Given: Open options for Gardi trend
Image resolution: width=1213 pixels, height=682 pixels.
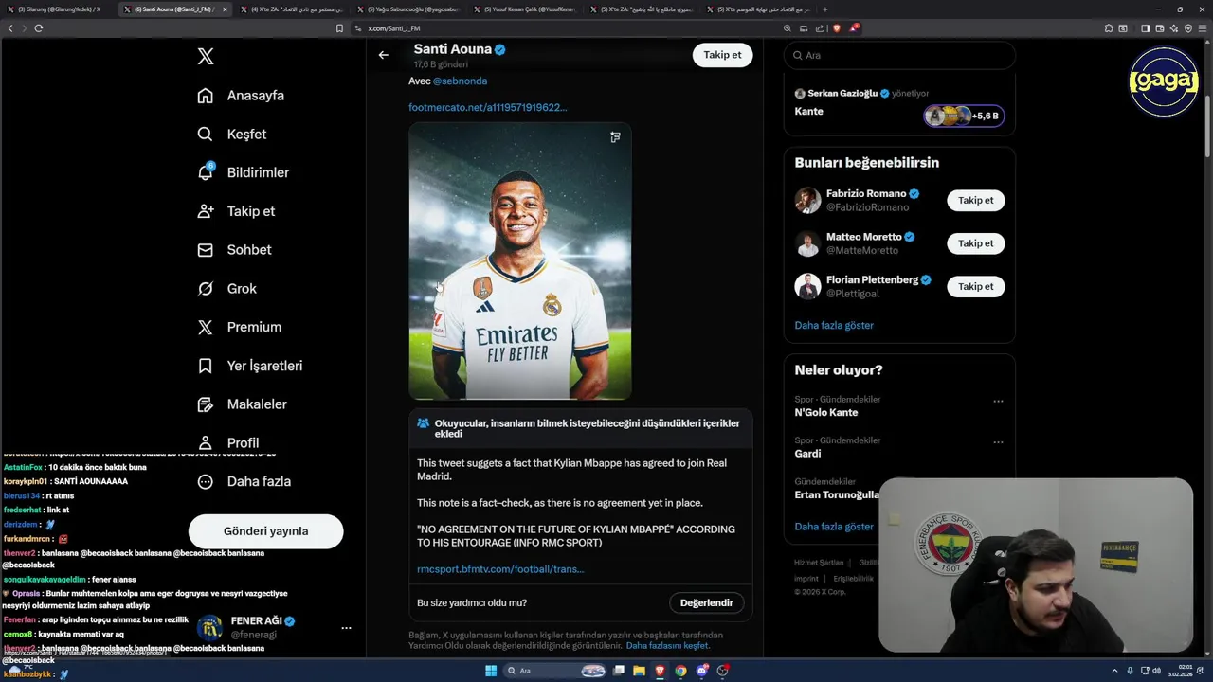Looking at the screenshot, I should [x=998, y=442].
